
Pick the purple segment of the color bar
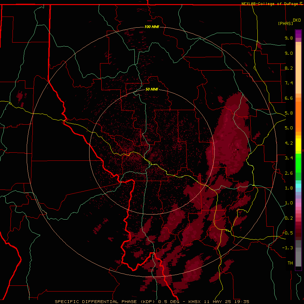(298, 34)
